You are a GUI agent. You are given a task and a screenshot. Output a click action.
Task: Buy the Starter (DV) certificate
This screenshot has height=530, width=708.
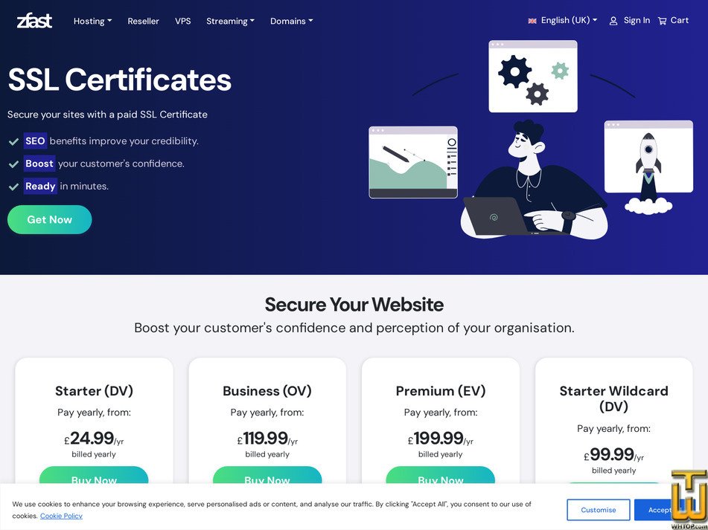pyautogui.click(x=94, y=479)
